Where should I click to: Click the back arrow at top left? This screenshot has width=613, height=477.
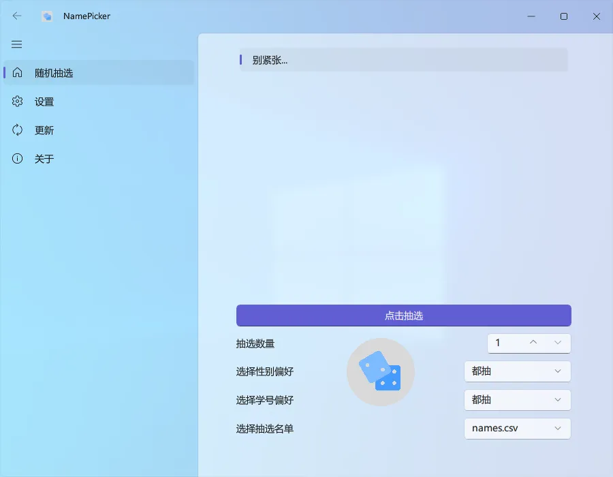(16, 16)
